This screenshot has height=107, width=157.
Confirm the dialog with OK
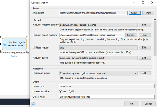[x=132, y=104]
